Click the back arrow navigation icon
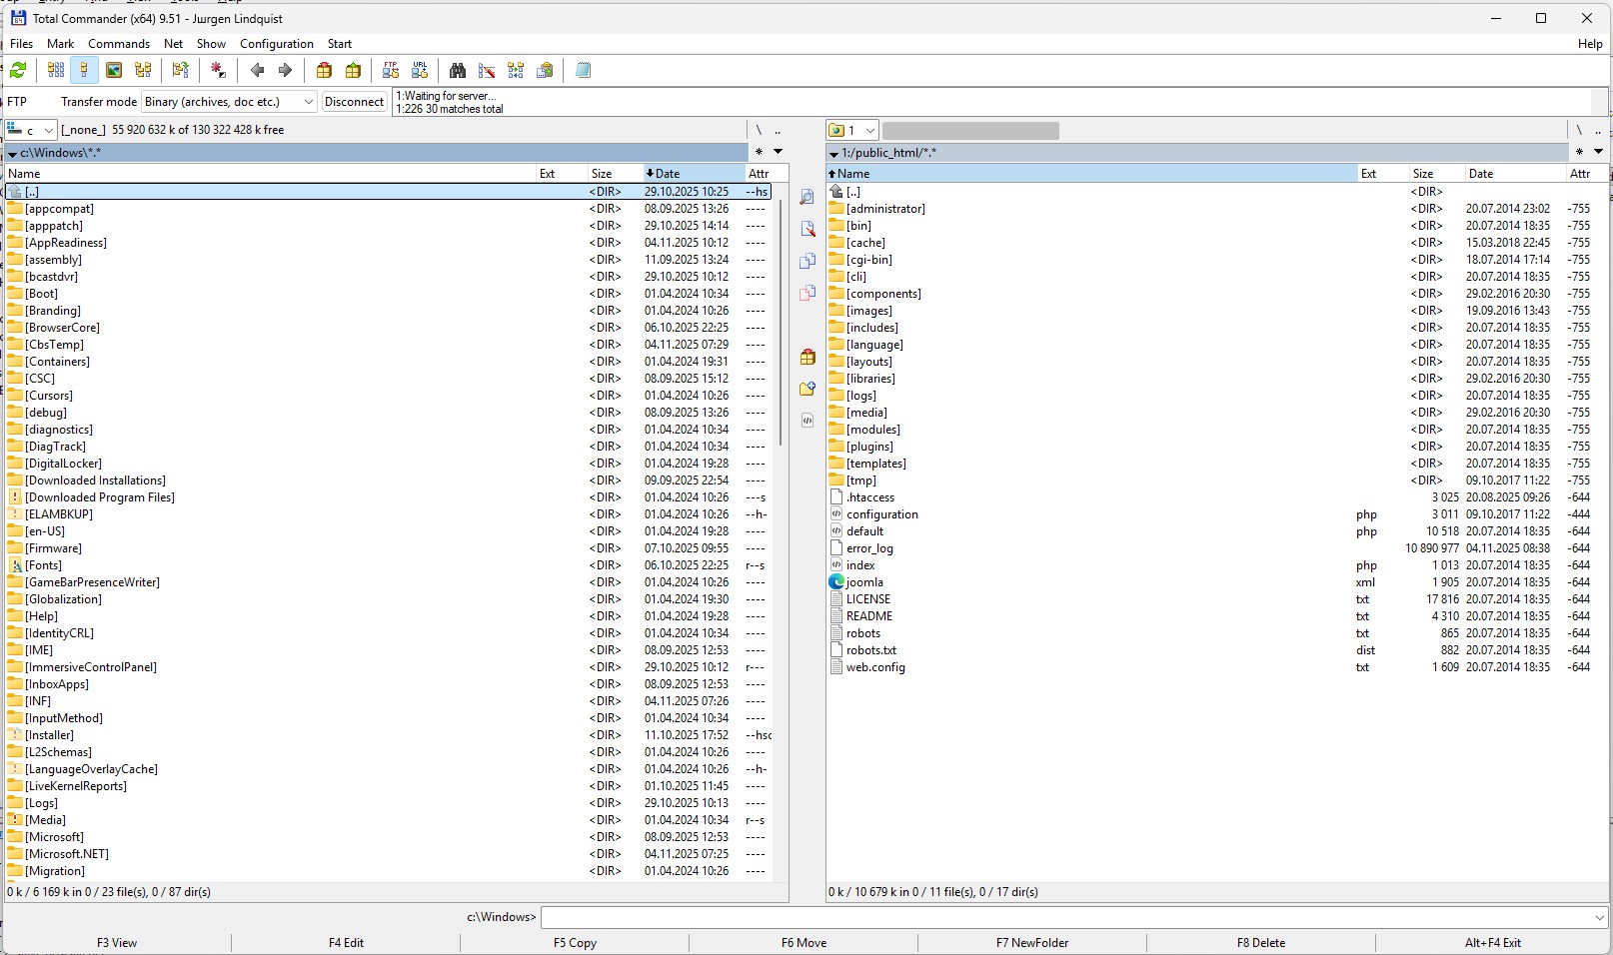Image resolution: width=1613 pixels, height=955 pixels. [x=257, y=70]
